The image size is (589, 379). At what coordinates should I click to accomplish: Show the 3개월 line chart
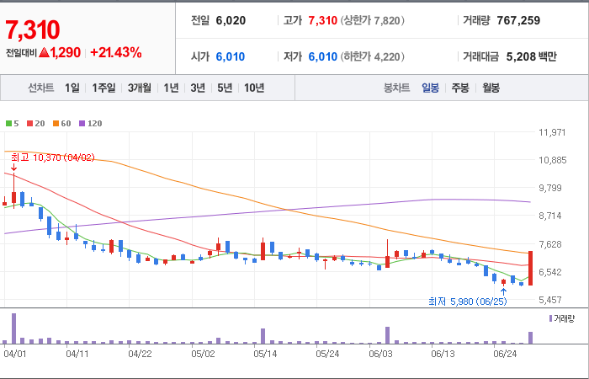140,88
